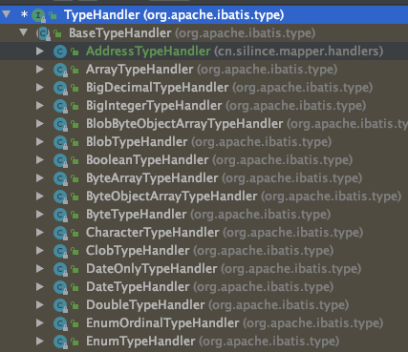Image resolution: width=408 pixels, height=352 pixels.
Task: Select AddressTypeHandler in cn.silince.mapper.handlers
Action: [204, 52]
